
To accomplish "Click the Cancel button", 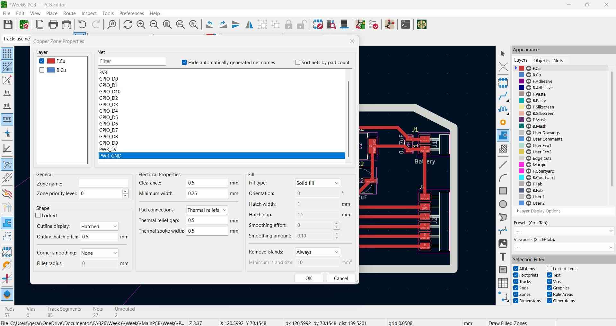I will pyautogui.click(x=341, y=279).
